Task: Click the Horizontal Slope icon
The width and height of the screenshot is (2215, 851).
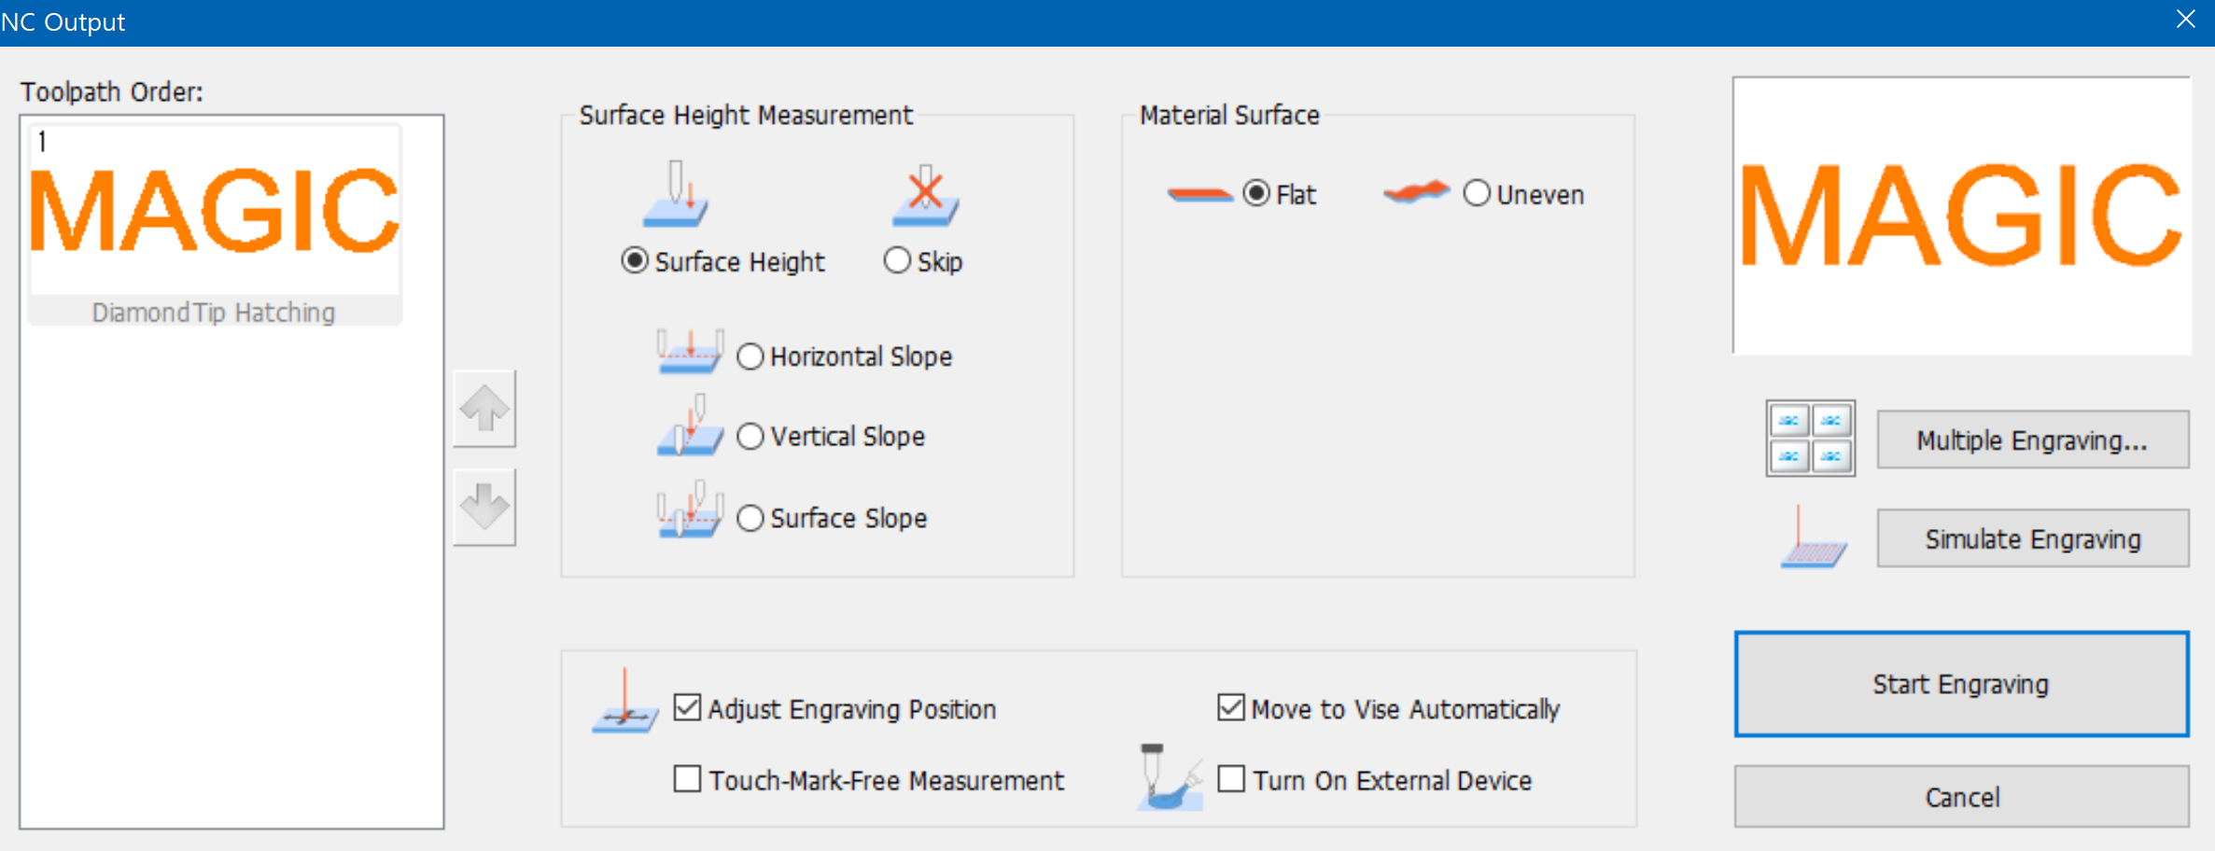Action: click(x=690, y=353)
